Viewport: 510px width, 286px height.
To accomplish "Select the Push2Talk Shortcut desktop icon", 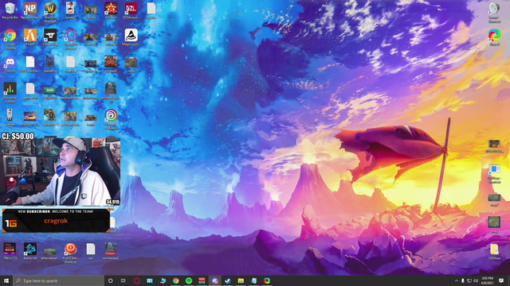I will point(70,253).
